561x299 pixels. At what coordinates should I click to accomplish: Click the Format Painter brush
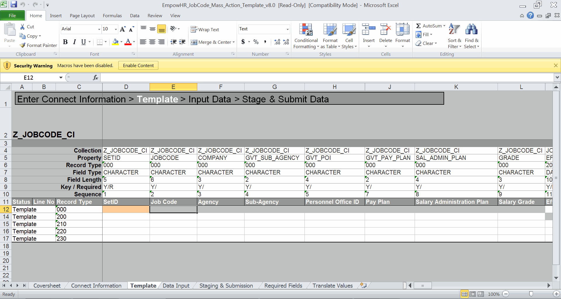(x=22, y=45)
